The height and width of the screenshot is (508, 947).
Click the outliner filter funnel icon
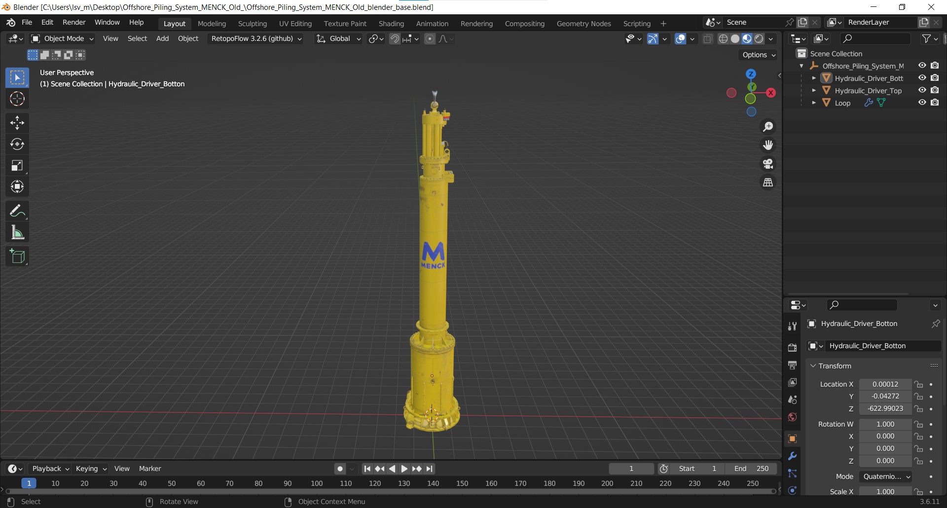click(927, 38)
